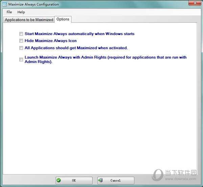
Task: Select the Options tab
Action: pyautogui.click(x=63, y=19)
